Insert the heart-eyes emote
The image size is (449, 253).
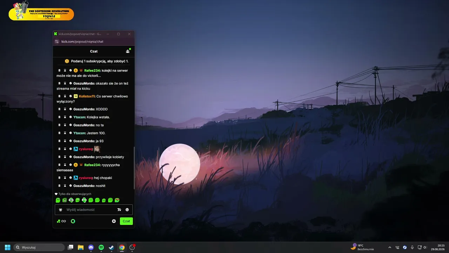click(117, 200)
